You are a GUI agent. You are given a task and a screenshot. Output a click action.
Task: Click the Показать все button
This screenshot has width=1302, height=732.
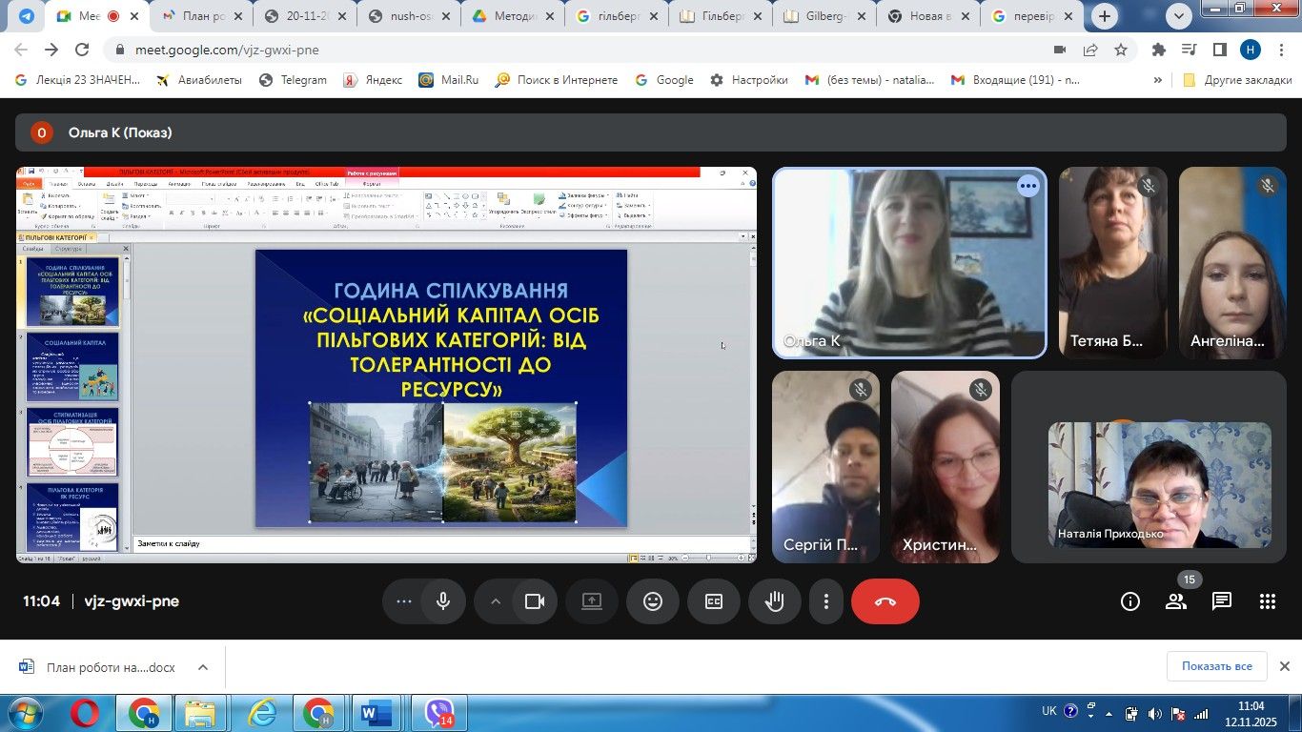(1216, 666)
